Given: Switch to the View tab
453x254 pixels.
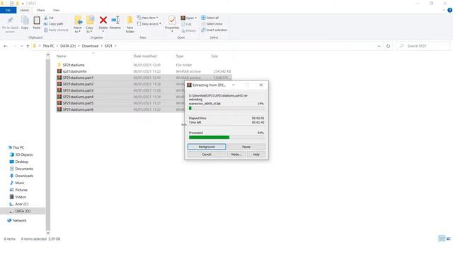Looking at the screenshot, I should point(56,11).
